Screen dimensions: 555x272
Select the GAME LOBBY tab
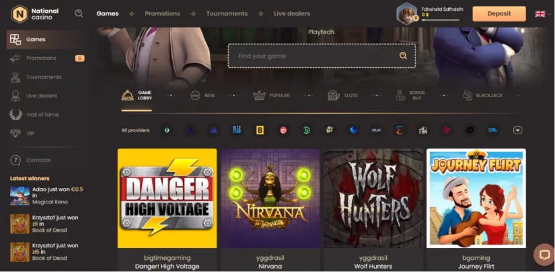point(137,95)
